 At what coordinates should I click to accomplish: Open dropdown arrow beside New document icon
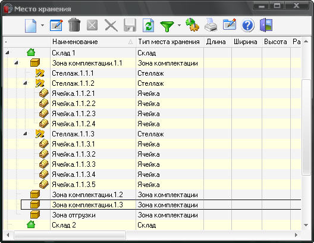pos(42,25)
